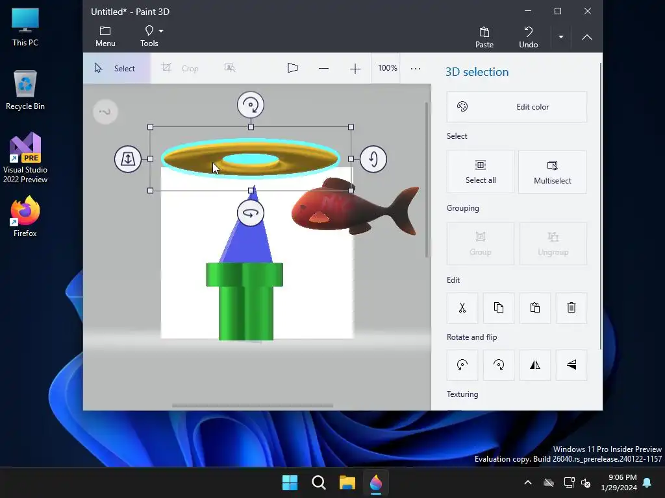This screenshot has width=665, height=498.
Task: Click the side panel scrollbar
Action: (601, 206)
